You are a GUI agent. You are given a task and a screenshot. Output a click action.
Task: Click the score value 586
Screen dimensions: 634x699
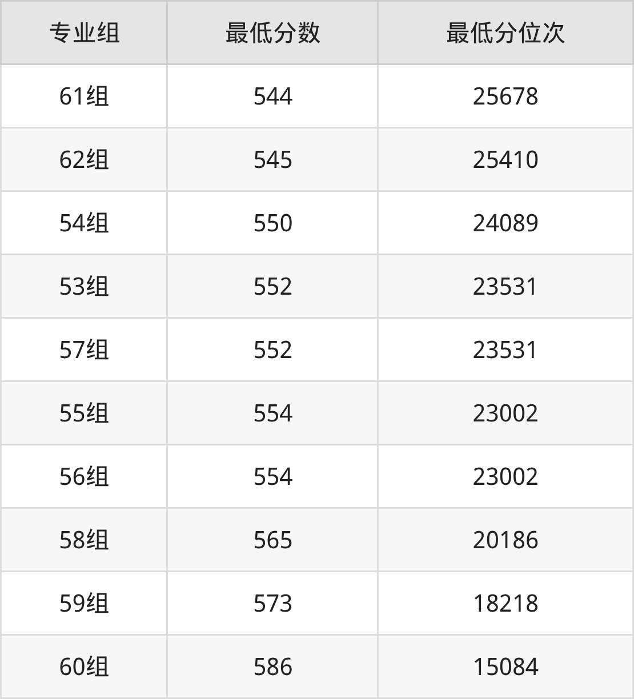272,666
